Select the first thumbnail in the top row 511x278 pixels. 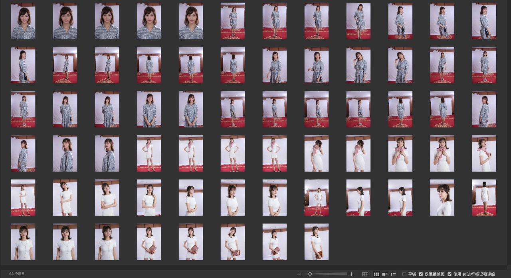(23, 21)
